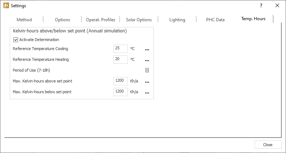The width and height of the screenshot is (286, 153).
Task: Uncheck the Activate Determination checkbox
Action: pos(16,40)
